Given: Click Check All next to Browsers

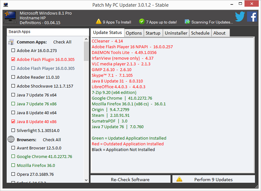Looking at the screenshot, I should [52, 140].
